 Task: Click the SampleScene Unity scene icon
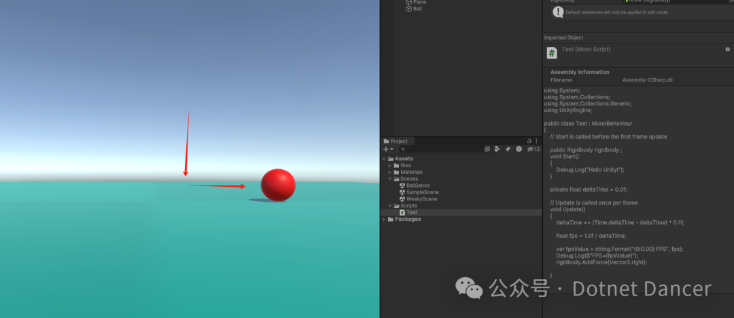click(x=402, y=192)
